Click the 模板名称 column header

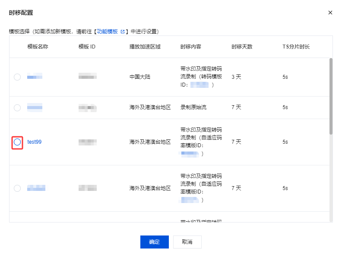tap(38, 47)
